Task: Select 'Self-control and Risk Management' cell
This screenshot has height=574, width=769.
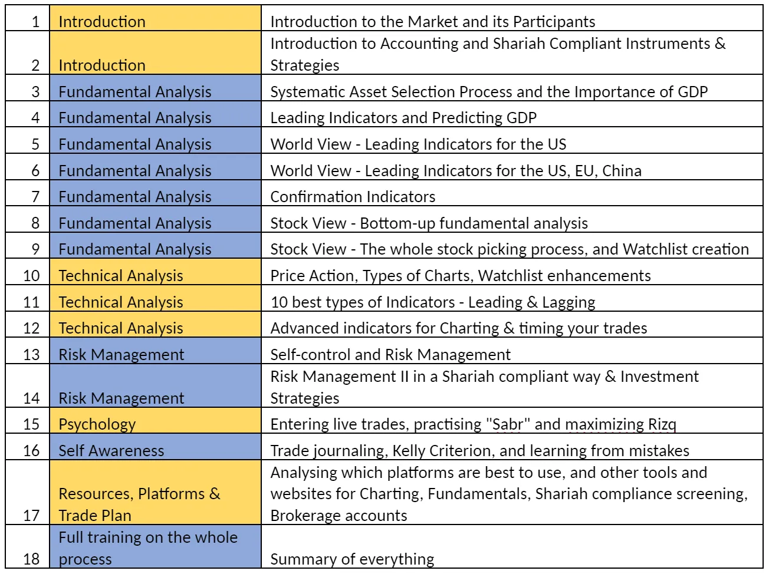Action: point(390,355)
